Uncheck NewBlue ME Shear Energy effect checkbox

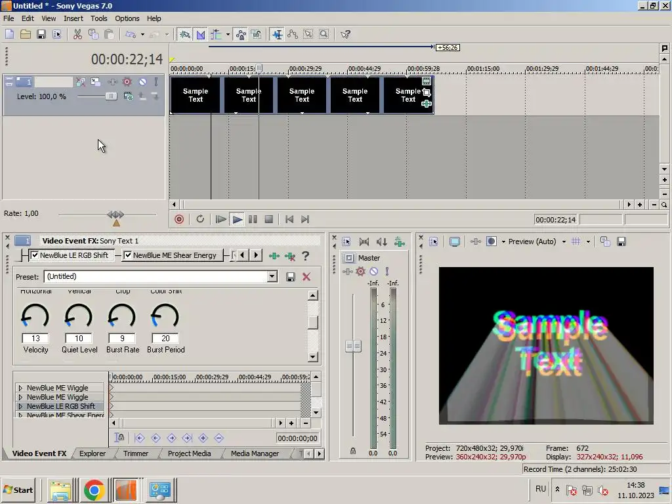point(128,255)
